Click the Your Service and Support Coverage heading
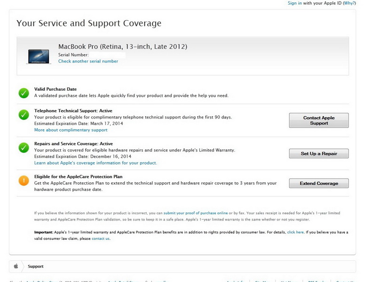Screen dimensions: 372x282 coord(89,23)
